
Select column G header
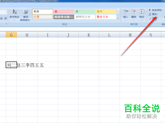coord(11,35)
